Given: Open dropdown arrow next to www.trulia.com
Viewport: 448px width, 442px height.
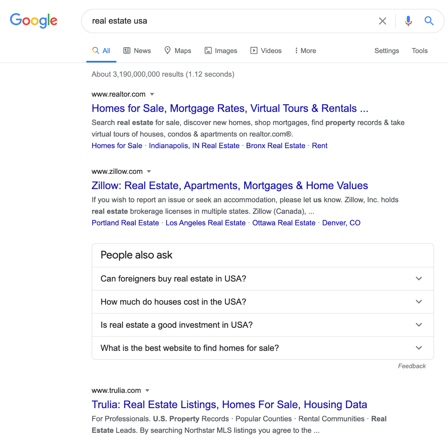Looking at the screenshot, I should (147, 391).
